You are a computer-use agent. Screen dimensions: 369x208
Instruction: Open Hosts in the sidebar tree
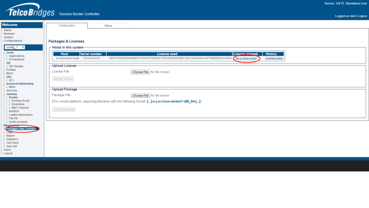(x=10, y=53)
